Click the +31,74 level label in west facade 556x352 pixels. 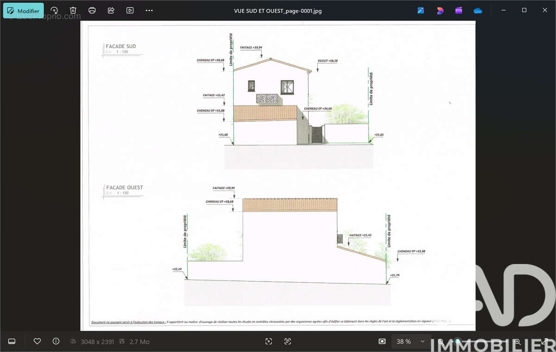coord(395,275)
